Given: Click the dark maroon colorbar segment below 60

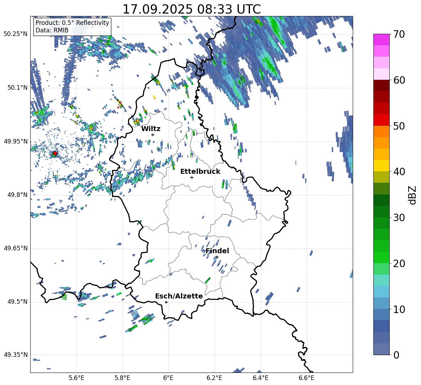Looking at the screenshot, I should click(x=381, y=85).
